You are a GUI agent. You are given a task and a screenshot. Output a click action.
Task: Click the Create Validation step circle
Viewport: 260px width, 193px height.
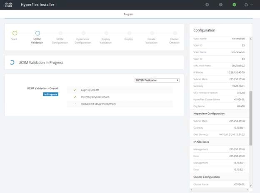[152, 33]
